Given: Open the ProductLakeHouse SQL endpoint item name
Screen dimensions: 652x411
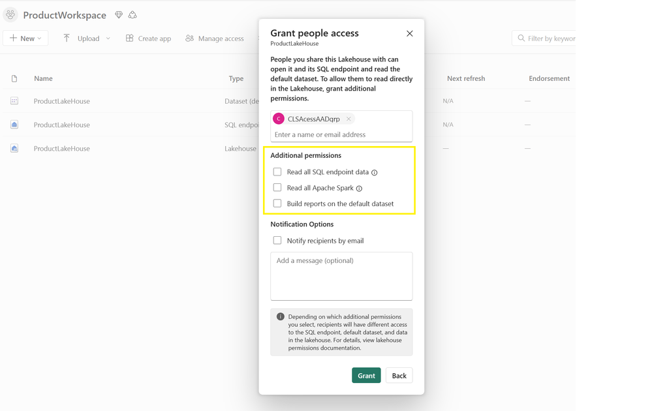Looking at the screenshot, I should tap(61, 125).
